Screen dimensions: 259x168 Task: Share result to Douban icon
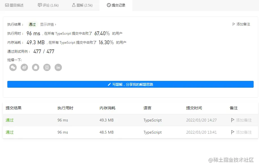[47, 67]
